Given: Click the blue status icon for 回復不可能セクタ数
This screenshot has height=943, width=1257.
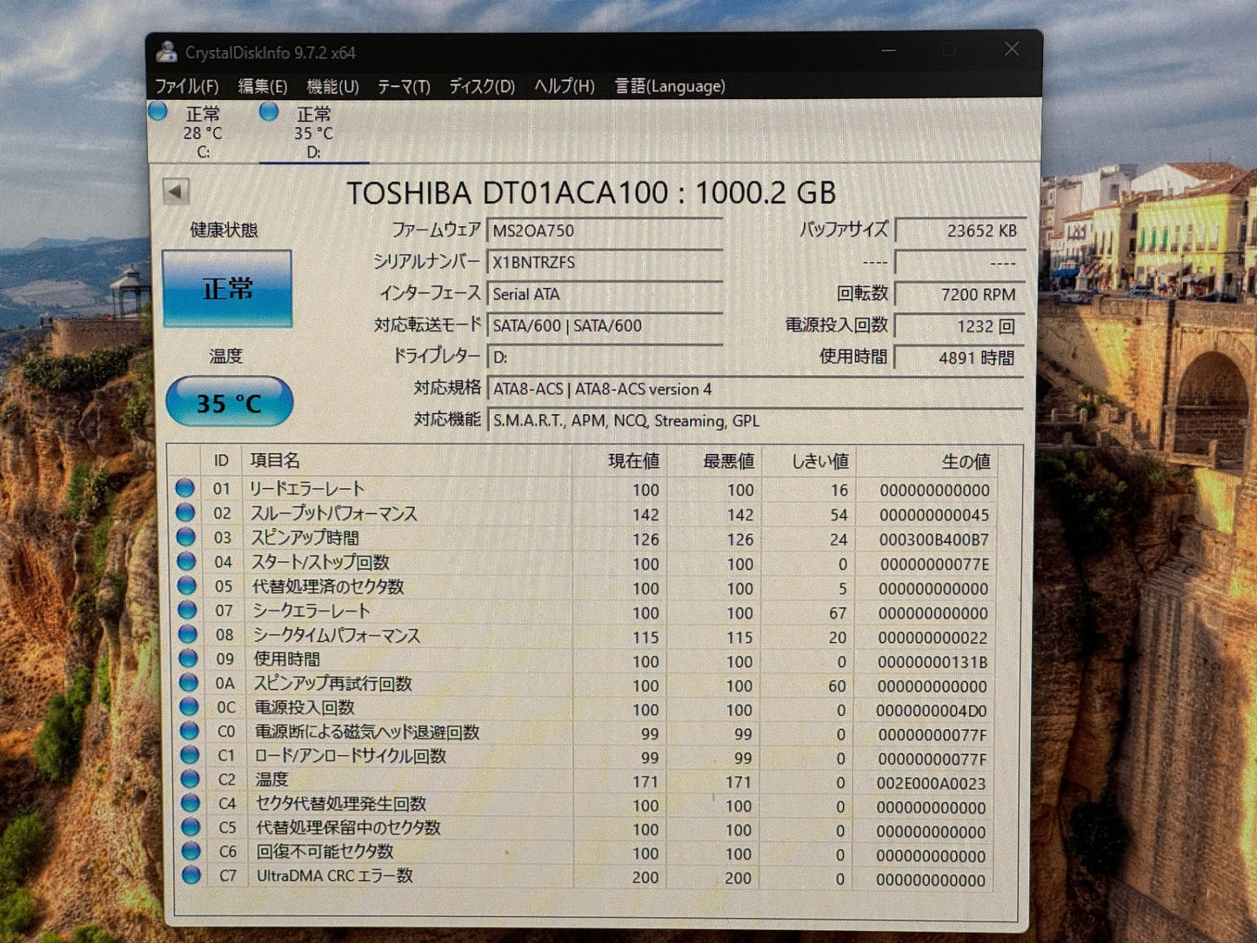Looking at the screenshot, I should pos(191,851).
